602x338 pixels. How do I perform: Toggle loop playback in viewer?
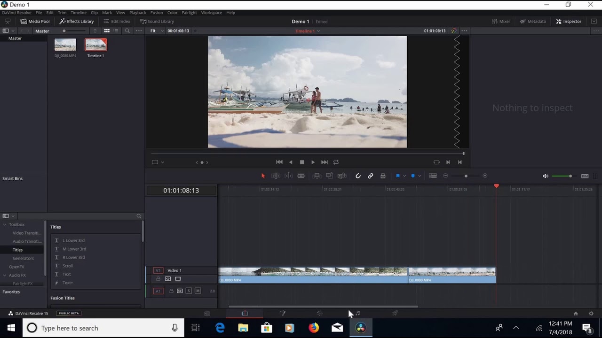pyautogui.click(x=336, y=162)
